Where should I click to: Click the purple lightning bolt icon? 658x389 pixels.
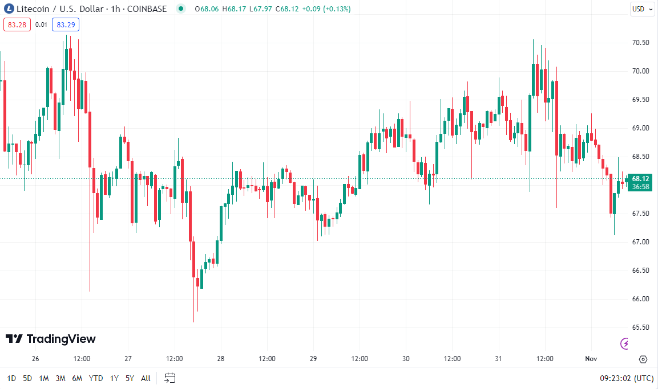(625, 343)
